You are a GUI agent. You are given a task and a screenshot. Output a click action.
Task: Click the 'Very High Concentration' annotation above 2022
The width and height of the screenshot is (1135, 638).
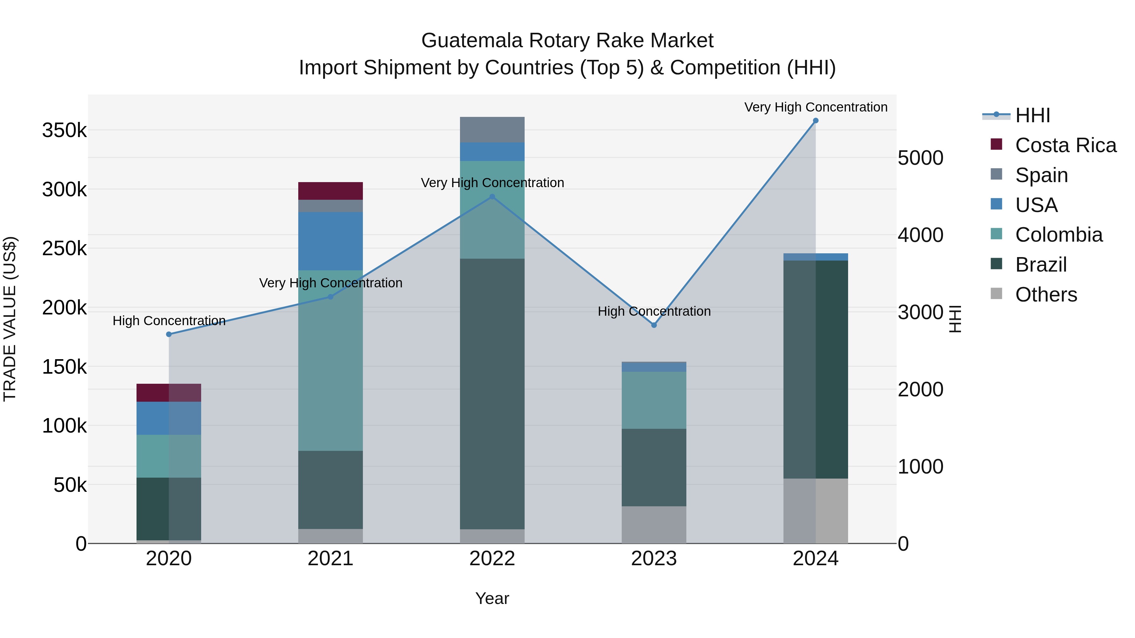click(x=492, y=183)
